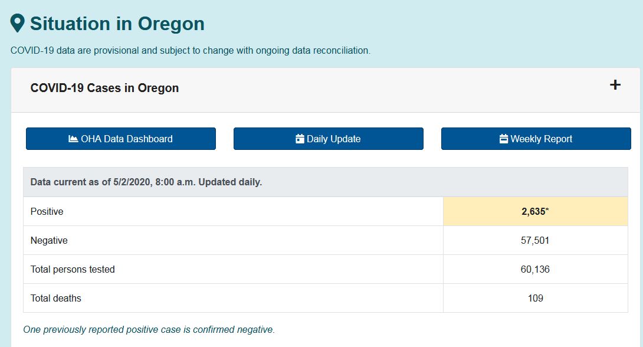Click the Total deaths row label
Screen dimensions: 643x347
pyautogui.click(x=55, y=298)
